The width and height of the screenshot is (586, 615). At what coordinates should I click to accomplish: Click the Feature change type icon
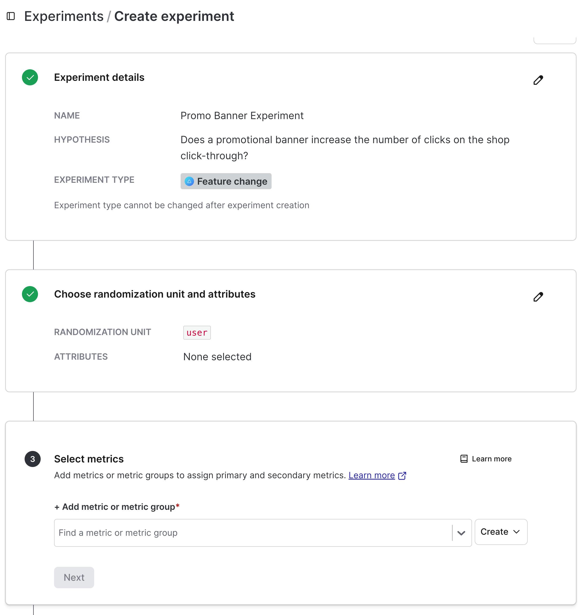pos(189,181)
